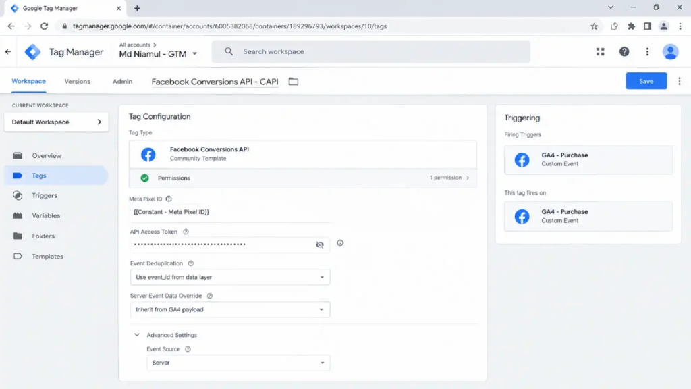Select the Google Tag Manager browser tab
This screenshot has height=389, width=691.
pos(66,8)
